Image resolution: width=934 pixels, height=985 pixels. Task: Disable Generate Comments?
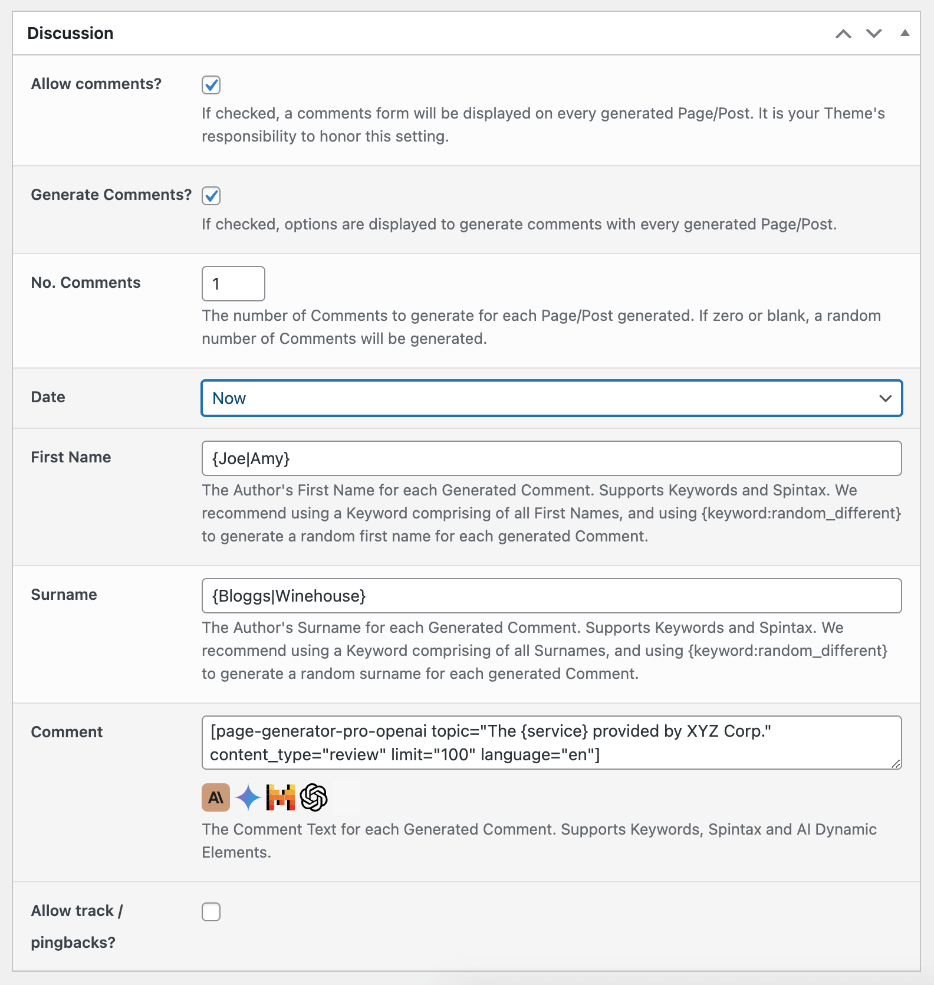[x=211, y=196]
